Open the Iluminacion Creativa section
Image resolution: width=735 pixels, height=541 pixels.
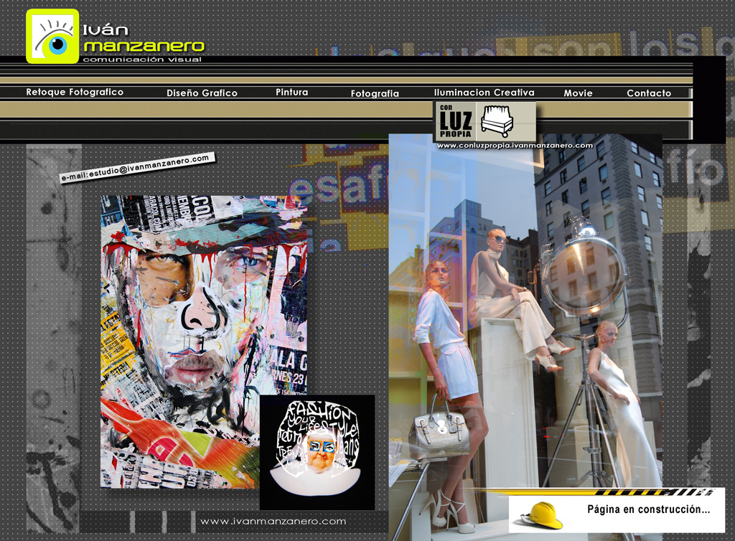point(484,93)
